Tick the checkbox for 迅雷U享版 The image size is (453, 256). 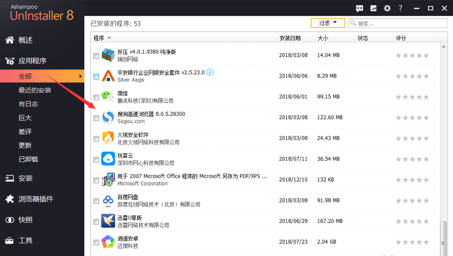tap(96, 222)
